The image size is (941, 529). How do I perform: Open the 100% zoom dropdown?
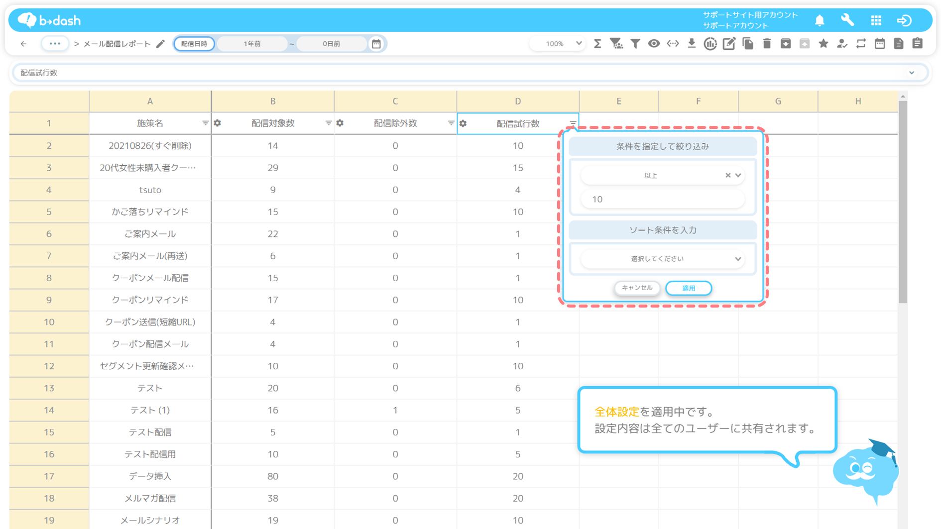point(557,44)
